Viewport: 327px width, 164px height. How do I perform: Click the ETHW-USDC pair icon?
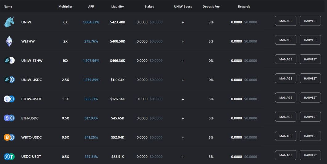[x=9, y=99]
